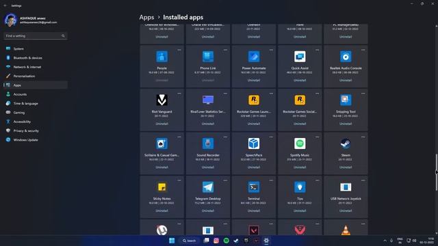The width and height of the screenshot is (438, 246).
Task: Click the Steam app icon
Action: 346,143
